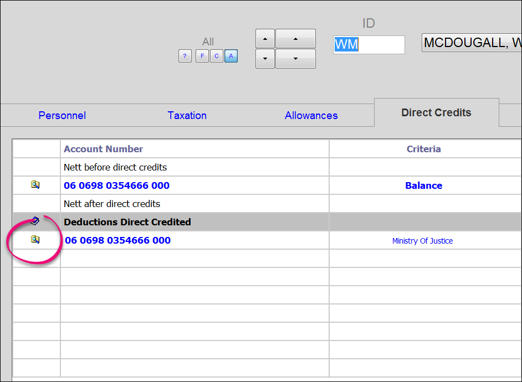Click the small up arrow navigator

pyautogui.click(x=265, y=38)
